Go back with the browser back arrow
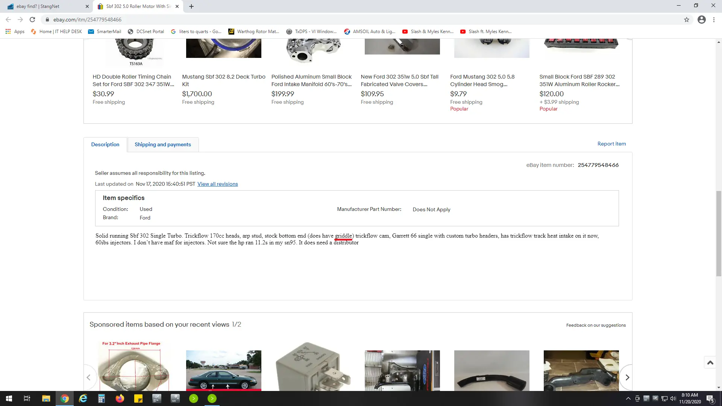The height and width of the screenshot is (406, 722). tap(8, 20)
